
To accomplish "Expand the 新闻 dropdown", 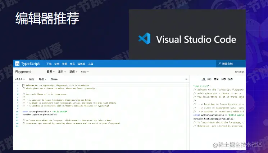I will [x=73, y=72].
